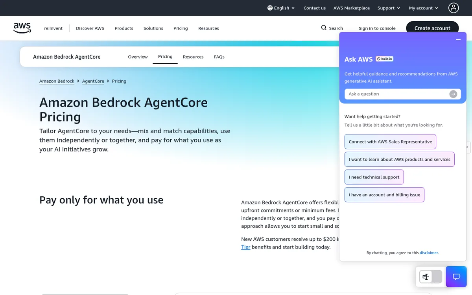Switch to the FAQs tab
The image size is (472, 295).
point(219,57)
